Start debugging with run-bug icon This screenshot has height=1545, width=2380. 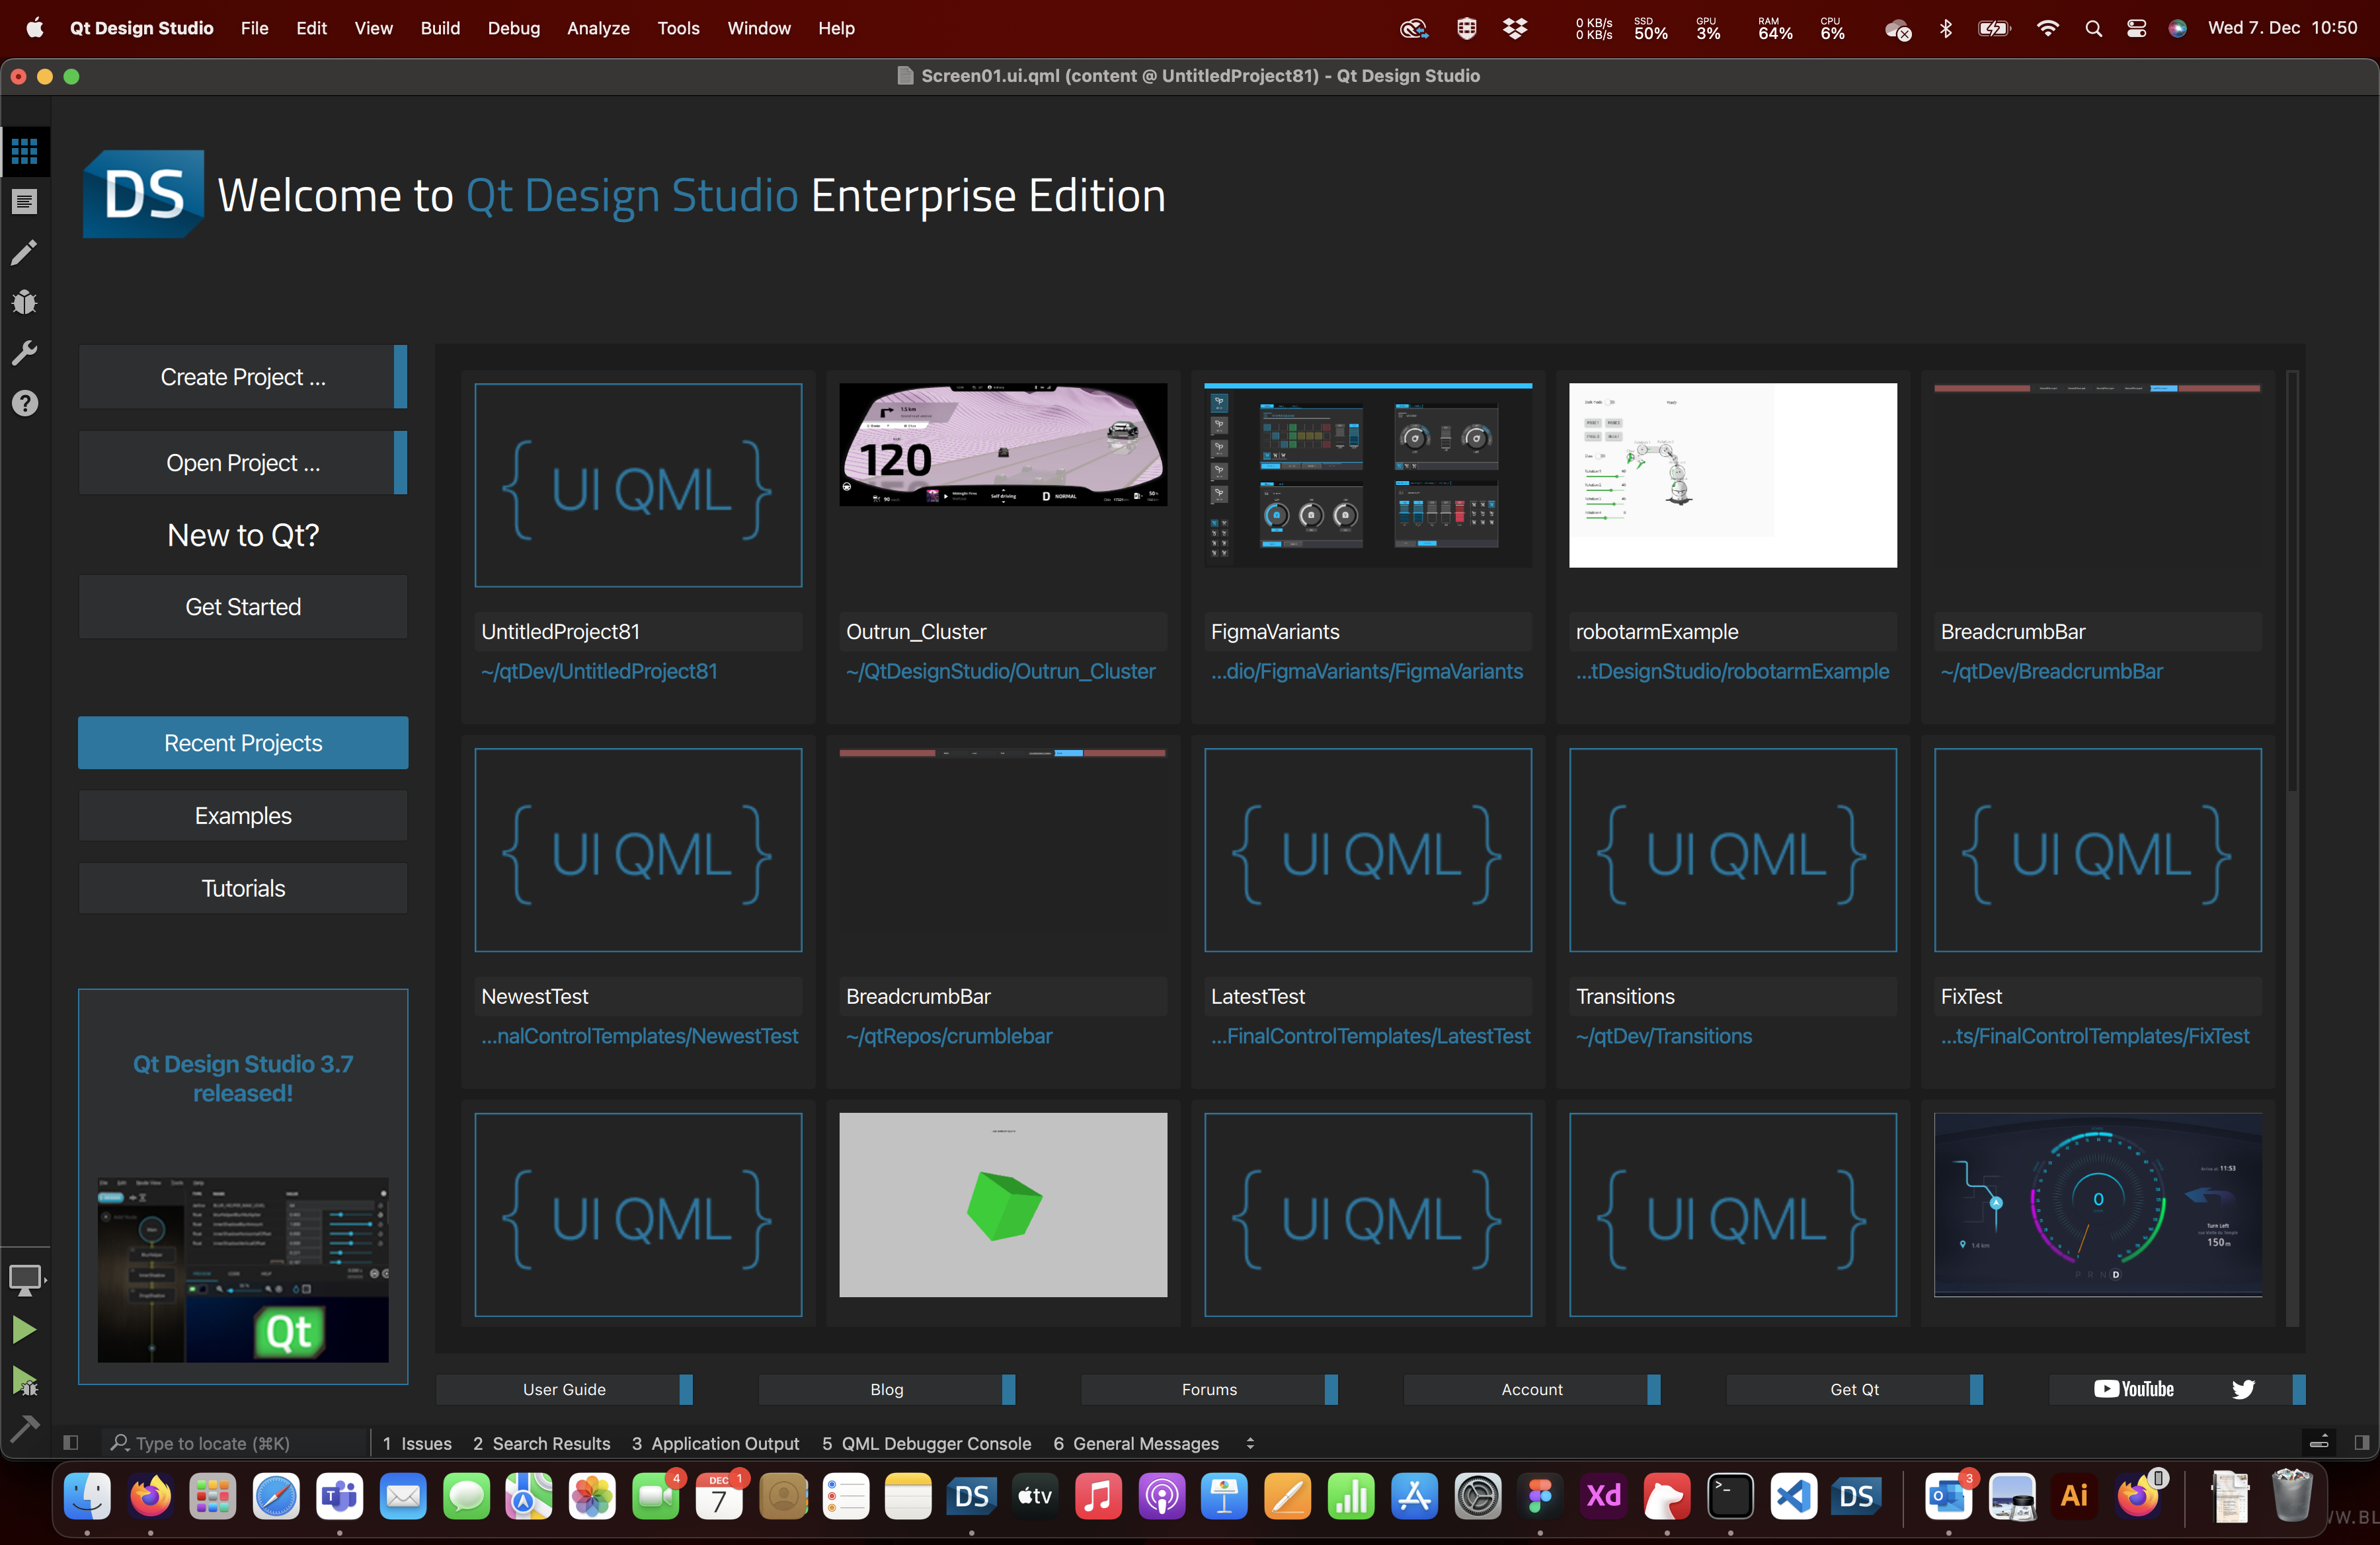(24, 1380)
